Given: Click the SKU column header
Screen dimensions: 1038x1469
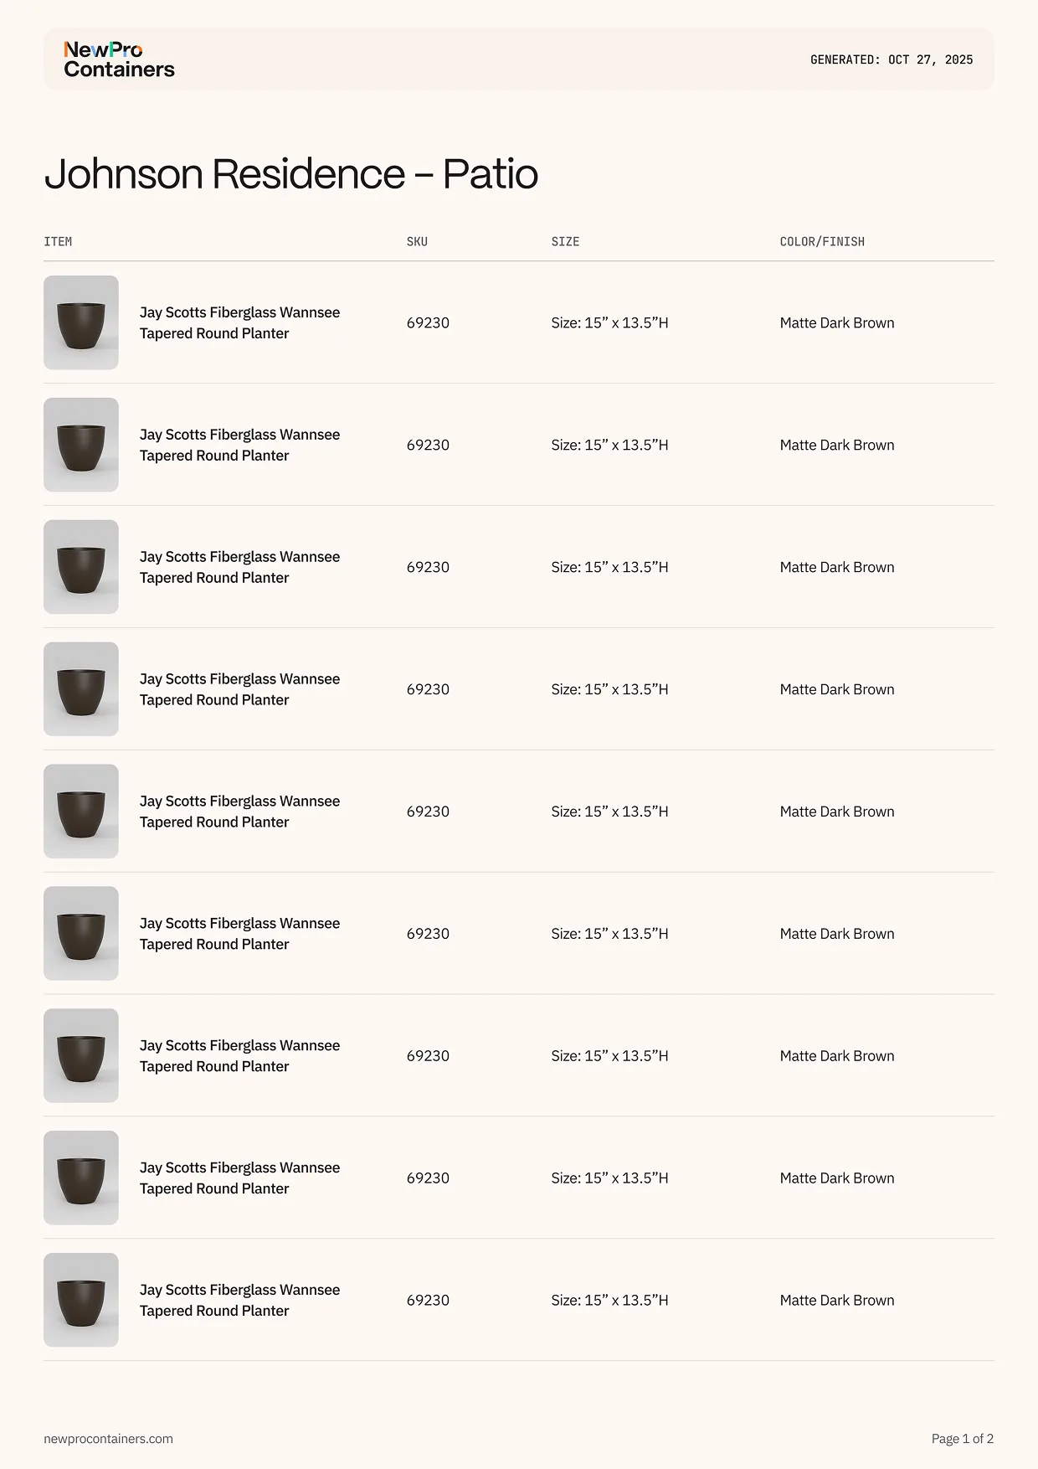Looking at the screenshot, I should point(417,241).
